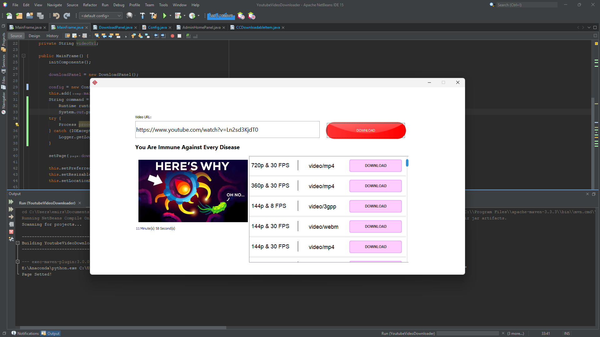Image resolution: width=600 pixels, height=337 pixels.
Task: Stop the running process in Output
Action: (x=11, y=232)
